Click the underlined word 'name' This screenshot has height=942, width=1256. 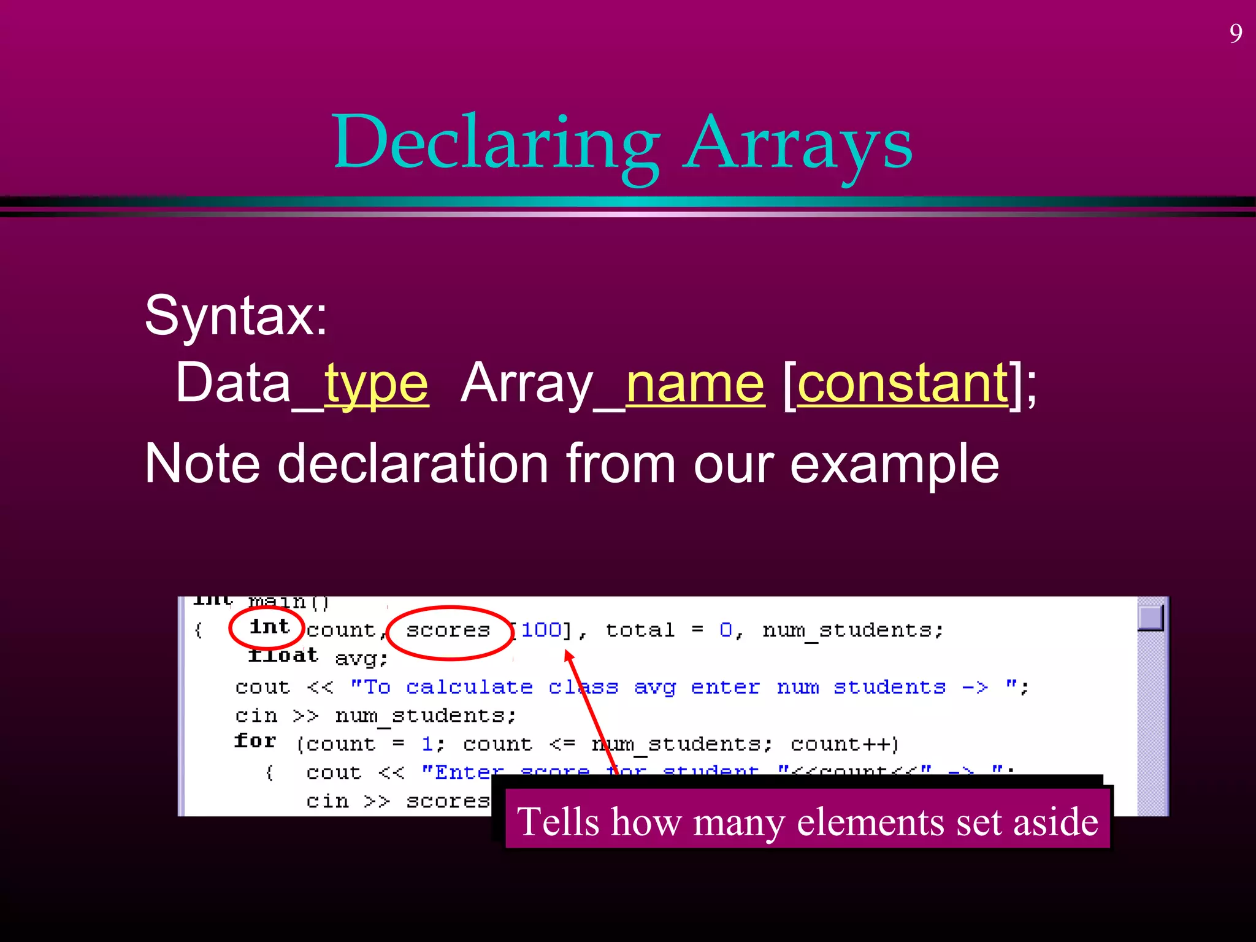coord(695,383)
